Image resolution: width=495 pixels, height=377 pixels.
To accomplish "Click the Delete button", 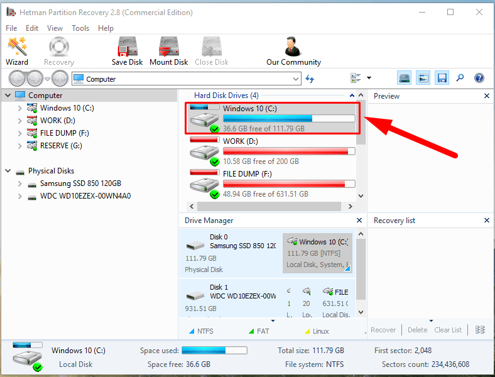I will coord(417,330).
